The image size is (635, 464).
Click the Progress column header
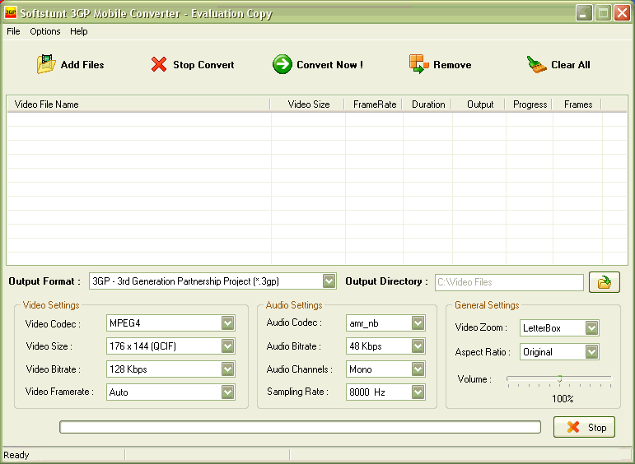tap(529, 104)
